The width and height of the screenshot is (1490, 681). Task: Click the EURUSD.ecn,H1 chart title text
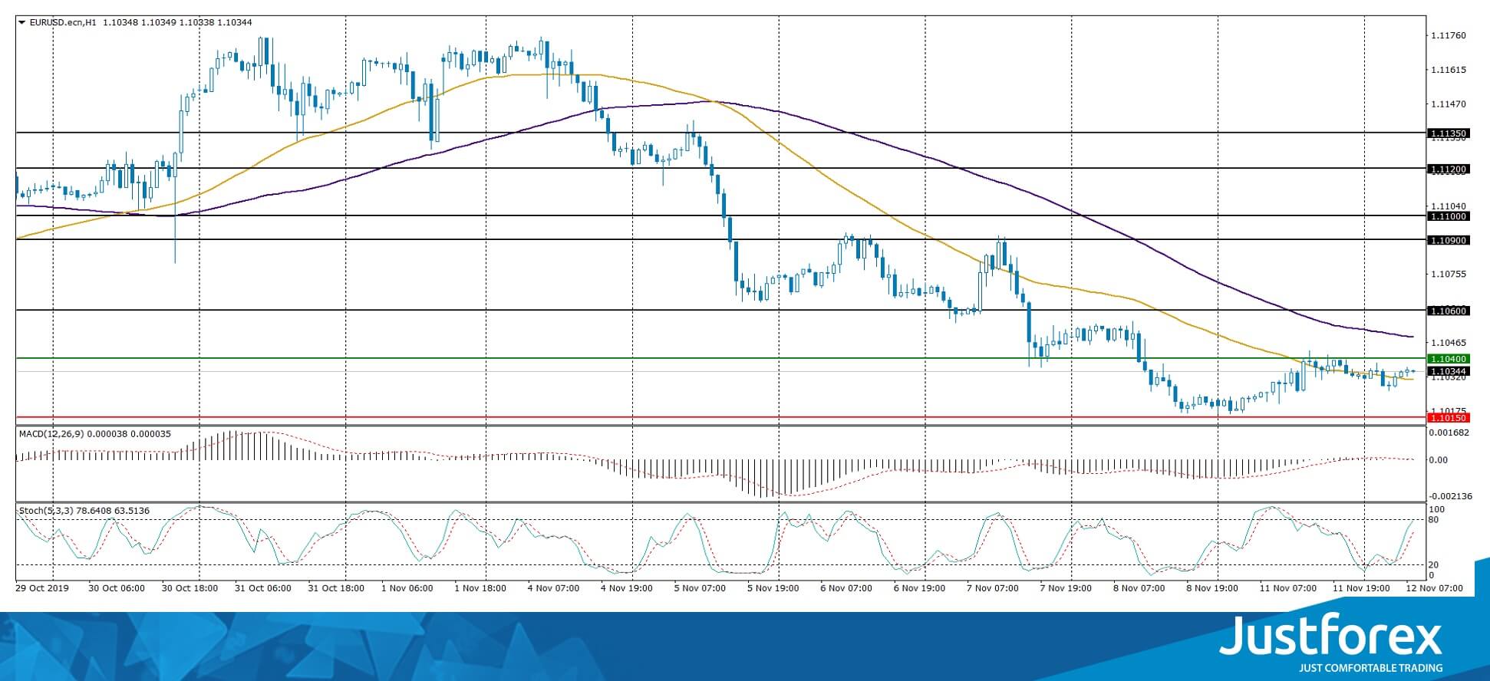[63, 23]
